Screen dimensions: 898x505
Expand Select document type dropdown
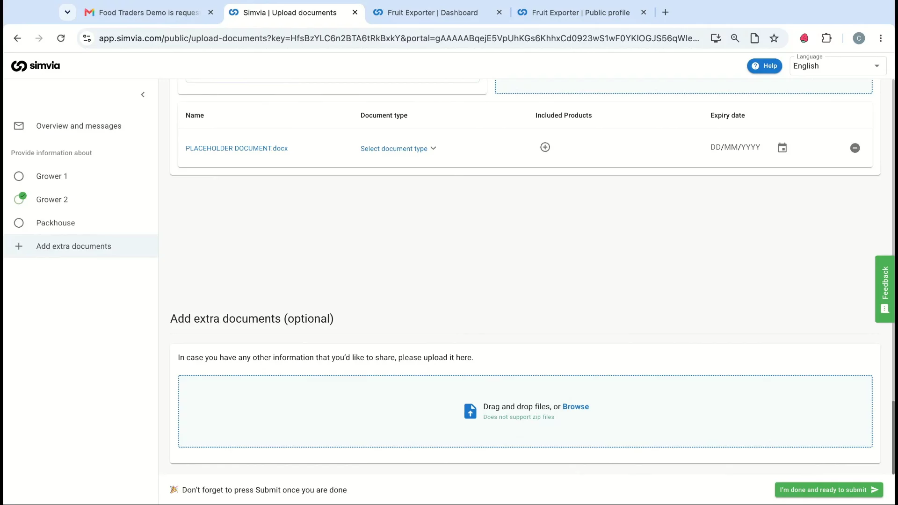[398, 148]
